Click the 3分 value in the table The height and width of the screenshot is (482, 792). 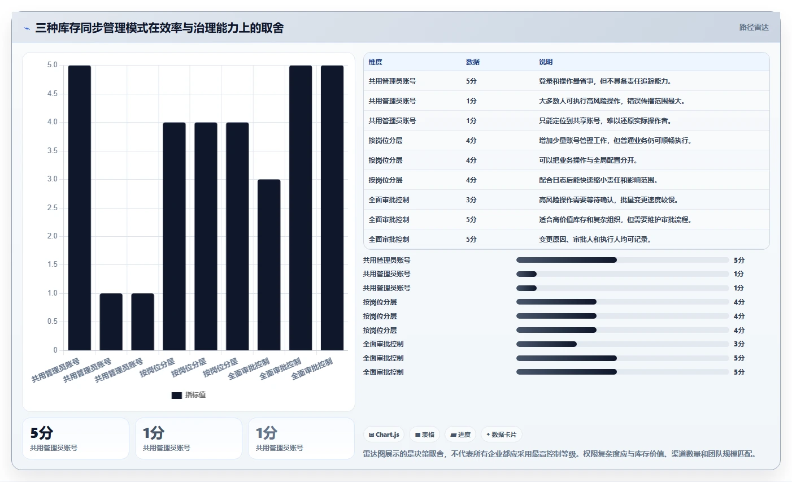tap(471, 200)
